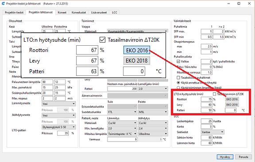Open the Jäähdytys Materiaali Cu/Al dropdown
This screenshot has width=255, height=162.
coord(153,123)
